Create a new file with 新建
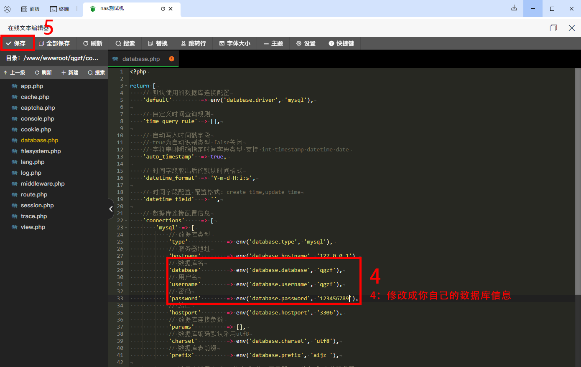Viewport: 581px width, 367px height. point(70,73)
